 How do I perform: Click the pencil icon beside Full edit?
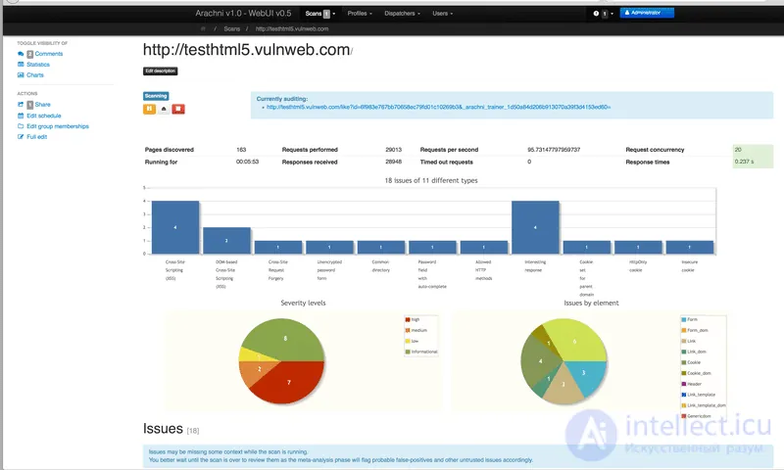21,136
